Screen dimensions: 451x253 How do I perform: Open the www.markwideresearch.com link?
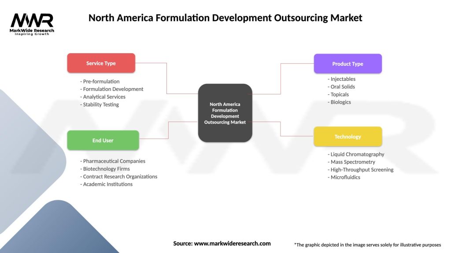click(233, 243)
